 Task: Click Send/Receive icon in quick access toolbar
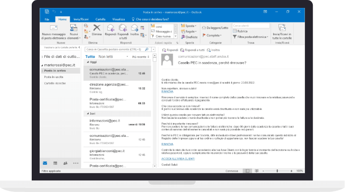(x=46, y=12)
